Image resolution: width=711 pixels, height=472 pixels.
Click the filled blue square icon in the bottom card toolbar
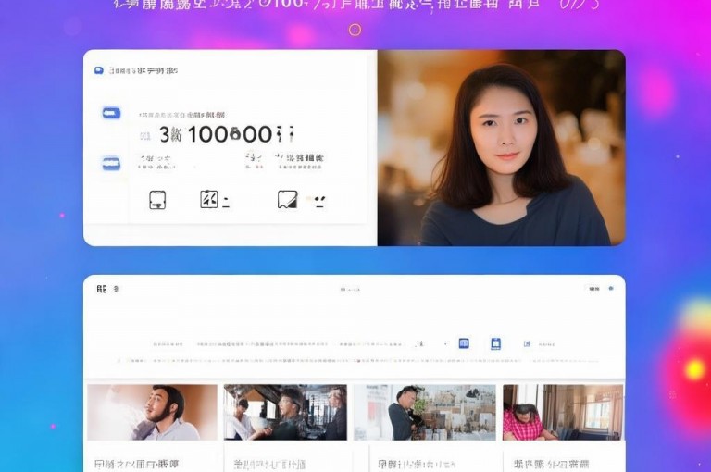coord(464,343)
